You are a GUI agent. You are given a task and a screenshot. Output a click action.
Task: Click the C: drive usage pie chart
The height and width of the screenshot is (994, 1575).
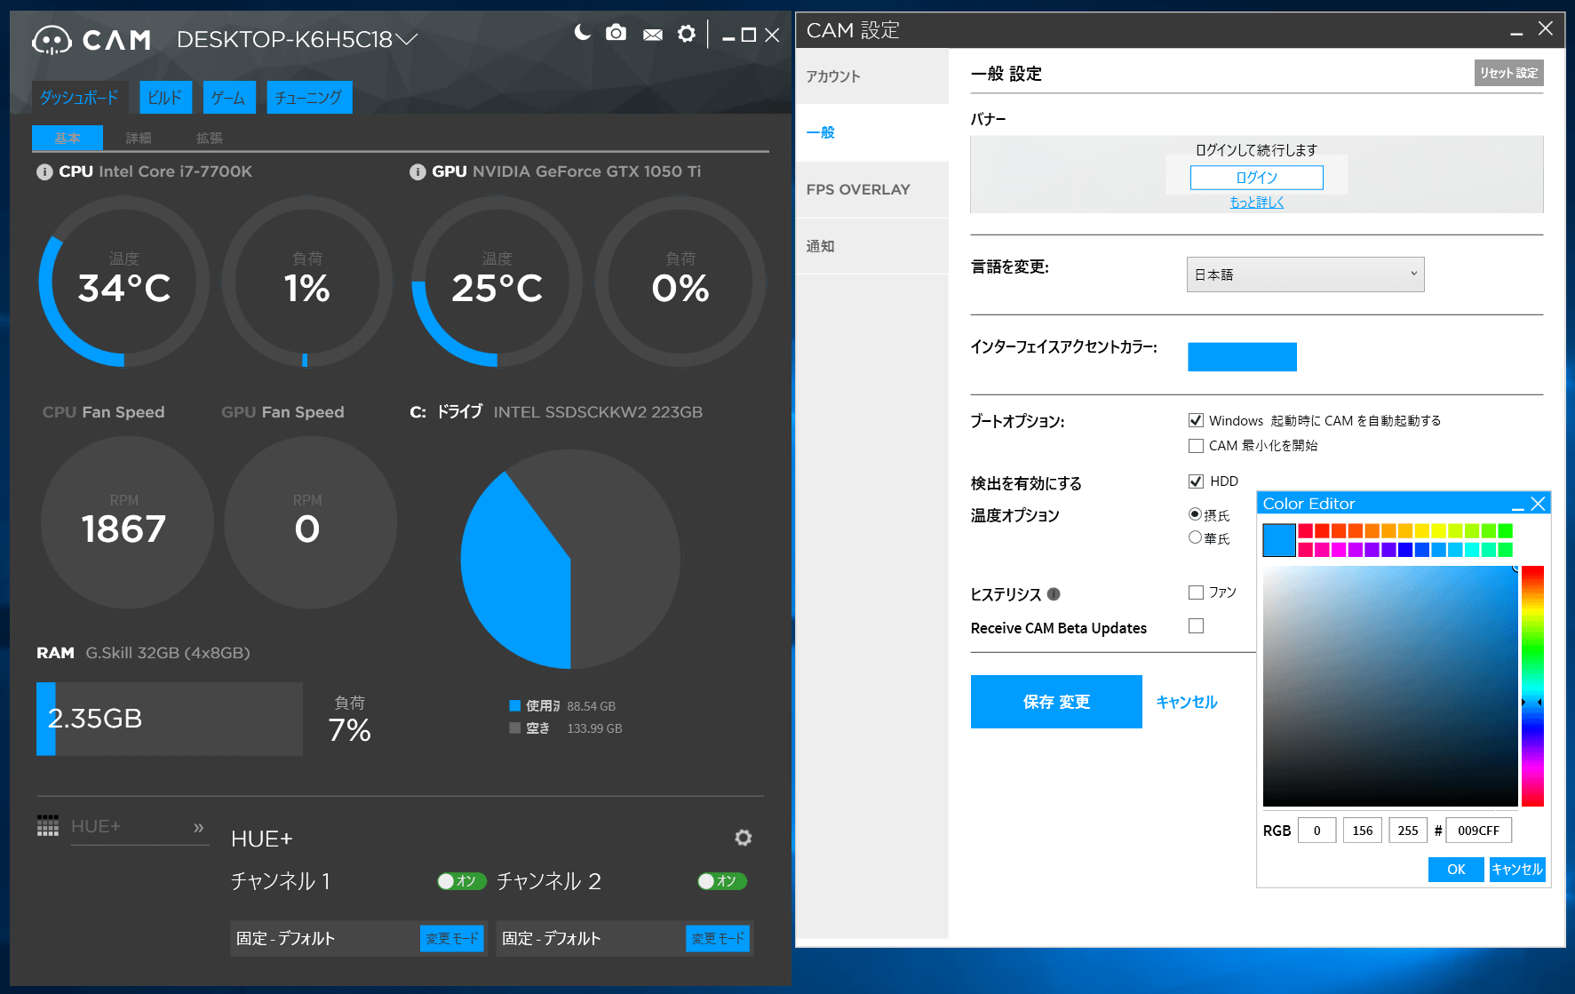[x=570, y=559]
